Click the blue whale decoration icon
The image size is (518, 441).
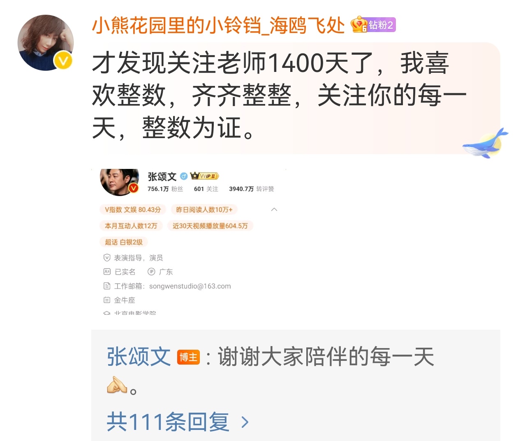tap(485, 143)
